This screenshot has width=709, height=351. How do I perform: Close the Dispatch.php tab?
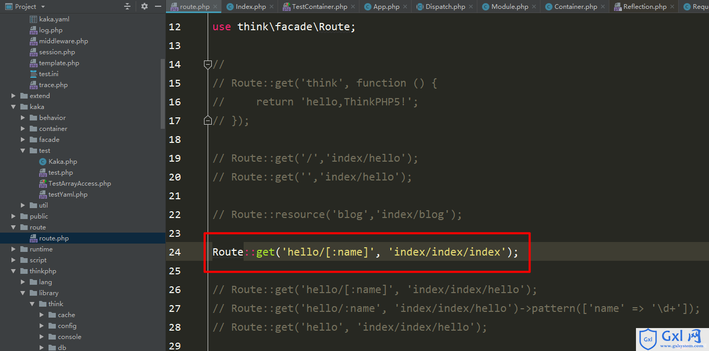coord(471,7)
